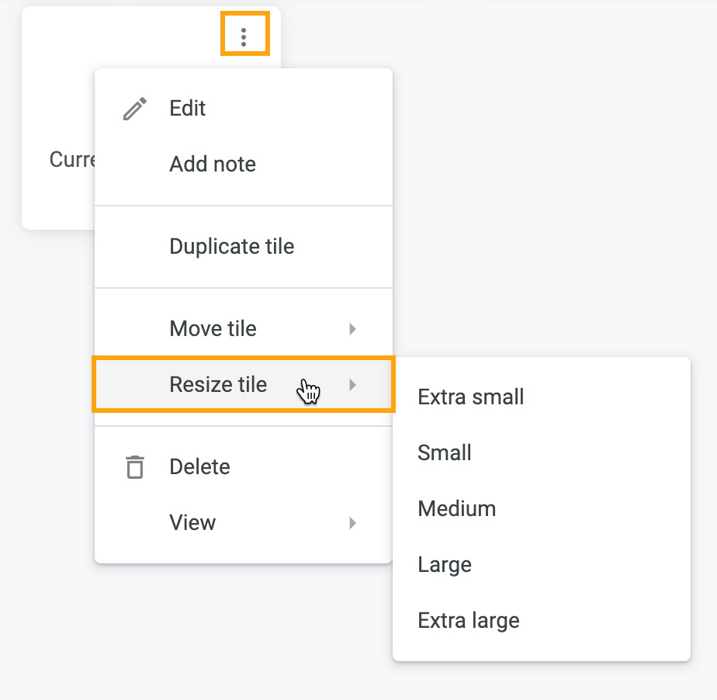Expand the Move tile submenu arrow

pos(352,329)
